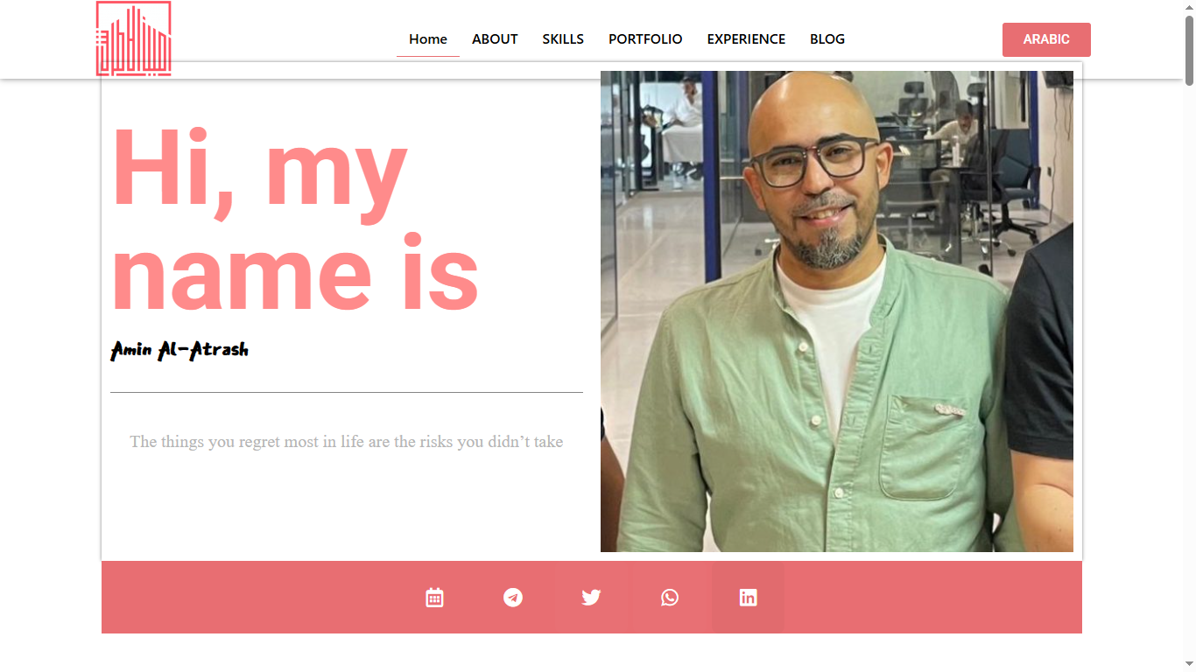The image size is (1196, 672).
Task: Click the Amin Al-Atrash name text
Action: pyautogui.click(x=179, y=351)
